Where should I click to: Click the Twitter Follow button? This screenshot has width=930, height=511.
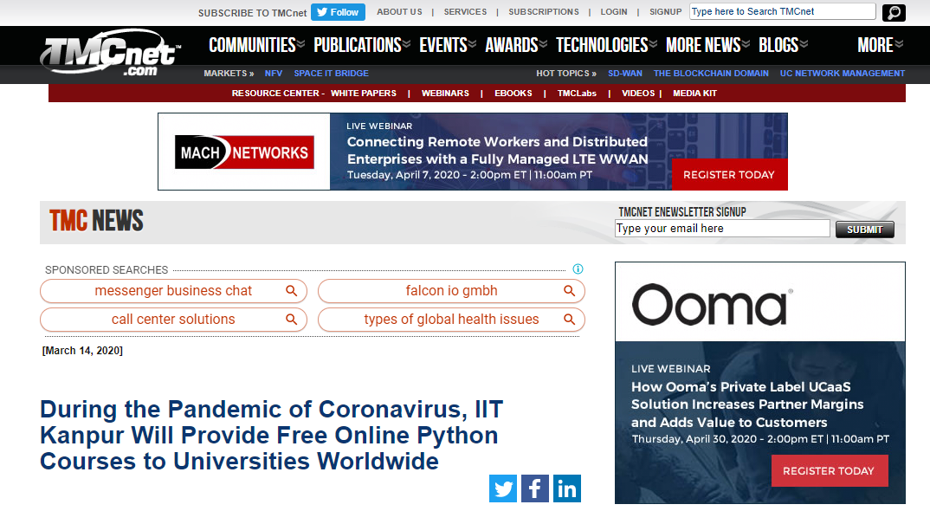[338, 12]
